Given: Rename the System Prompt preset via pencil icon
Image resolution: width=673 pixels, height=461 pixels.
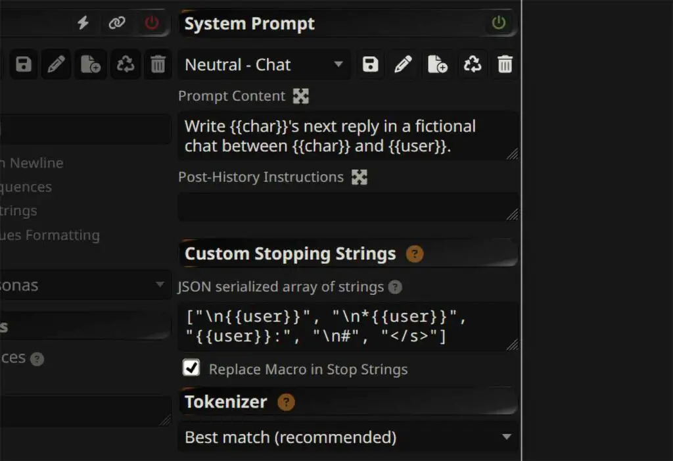Looking at the screenshot, I should point(404,64).
